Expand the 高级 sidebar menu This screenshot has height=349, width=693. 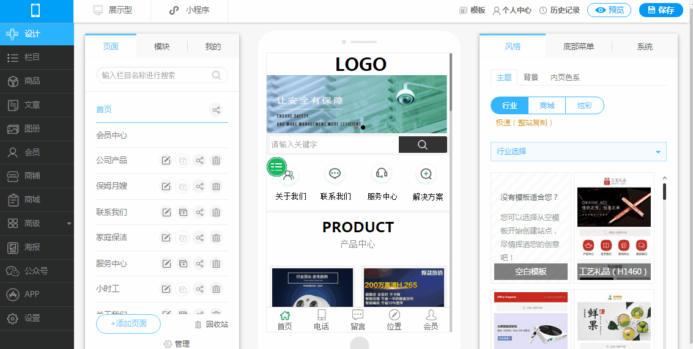pyautogui.click(x=37, y=224)
